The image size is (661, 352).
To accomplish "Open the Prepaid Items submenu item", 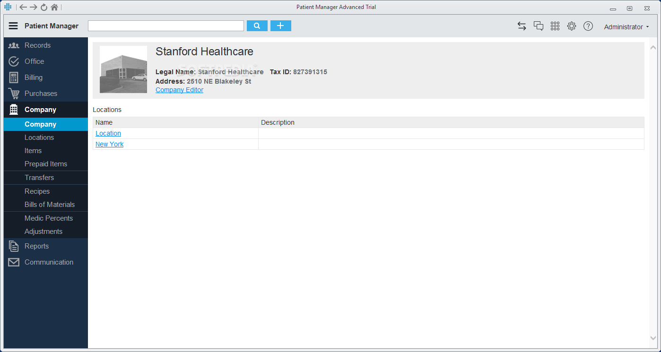I will (x=46, y=164).
